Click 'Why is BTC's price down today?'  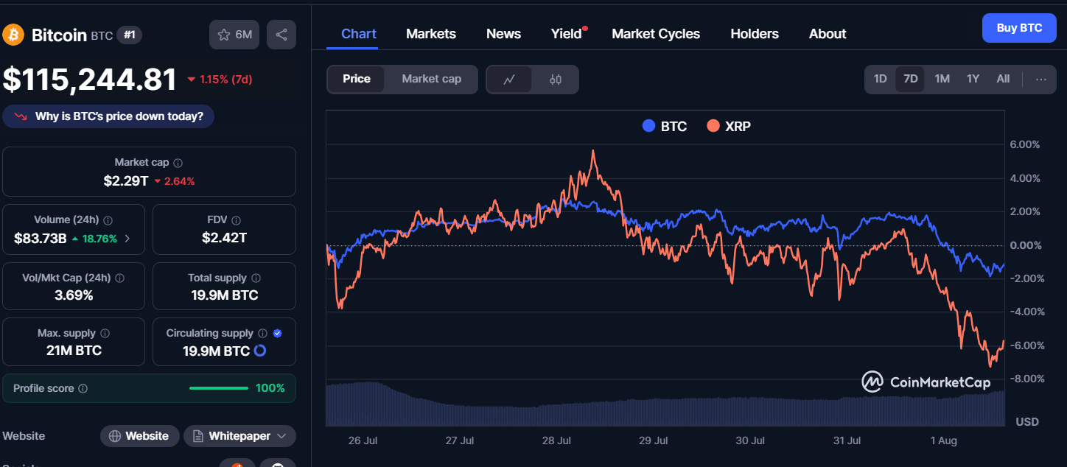pyautogui.click(x=108, y=116)
